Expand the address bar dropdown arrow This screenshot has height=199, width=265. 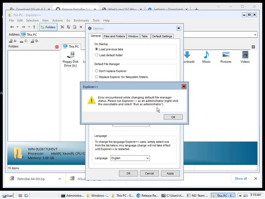(255, 35)
